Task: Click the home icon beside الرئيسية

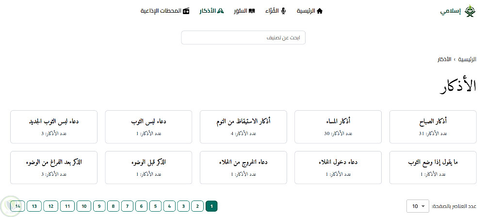Action: click(x=319, y=11)
